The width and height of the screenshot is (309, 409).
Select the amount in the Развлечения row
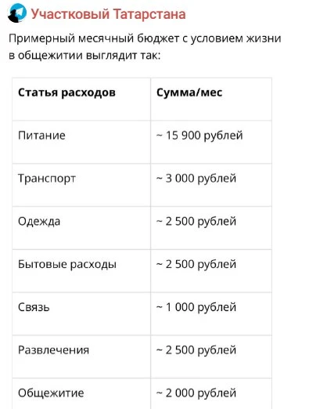(x=196, y=350)
